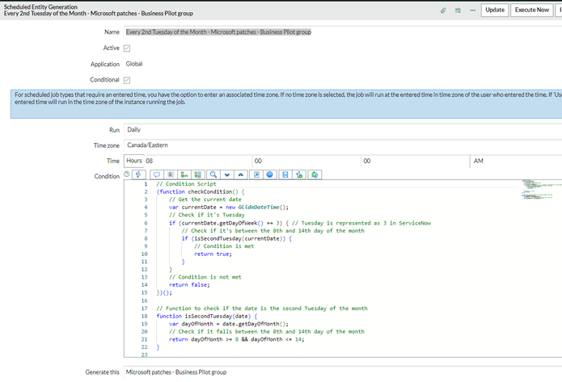The height and width of the screenshot is (382, 562).
Task: Open the personalize form settings icon
Action: point(458,10)
